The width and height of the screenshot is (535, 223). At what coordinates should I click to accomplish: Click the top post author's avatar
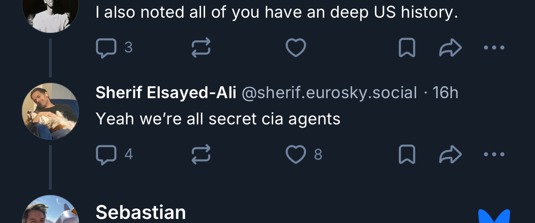50,14
